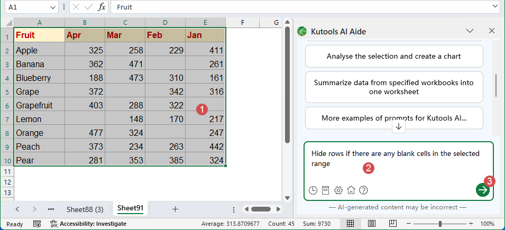
Task: Open the Name Box dropdown arrow
Action: click(52, 7)
